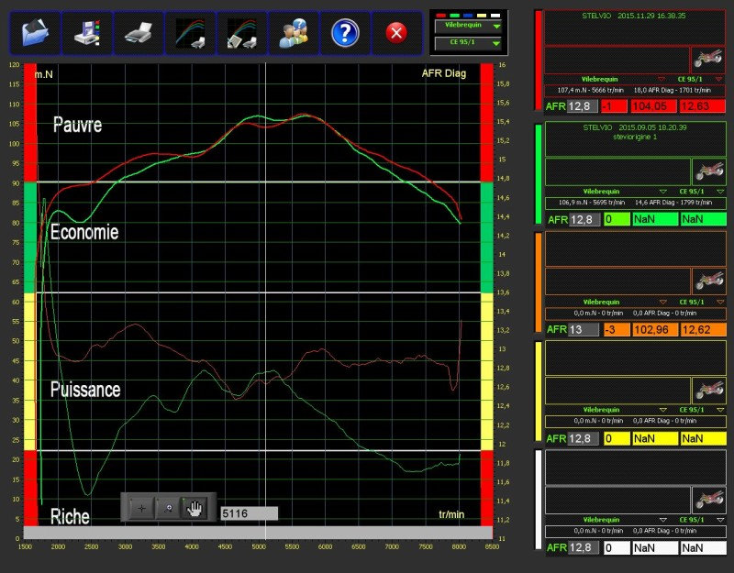Viewport: 734px width, 573px height.
Task: Click the AFR 12,8 field in yellow panel
Action: 584,439
